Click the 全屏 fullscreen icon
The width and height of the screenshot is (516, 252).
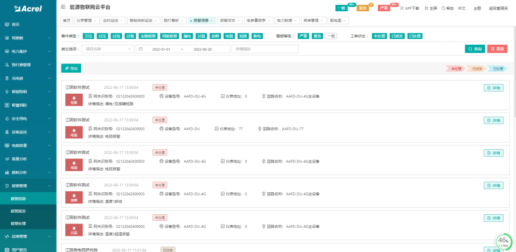(x=427, y=9)
